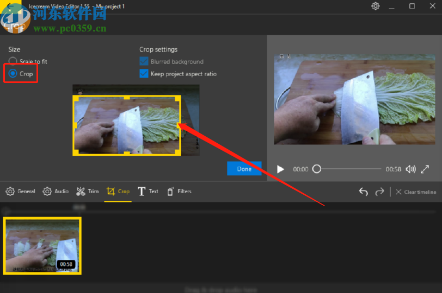Redo the last action

380,192
